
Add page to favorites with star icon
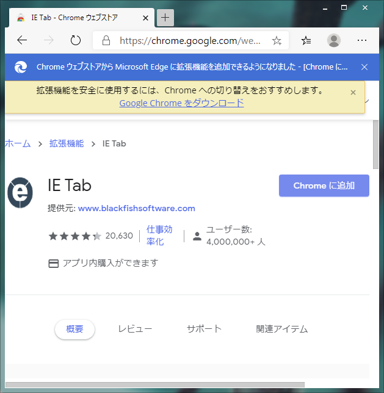pos(277,40)
